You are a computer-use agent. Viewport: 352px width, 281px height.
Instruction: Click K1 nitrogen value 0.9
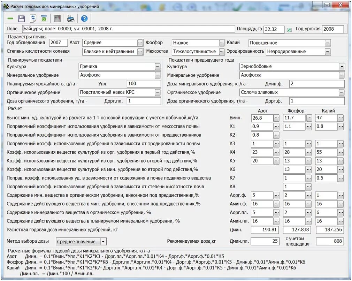click(262, 127)
